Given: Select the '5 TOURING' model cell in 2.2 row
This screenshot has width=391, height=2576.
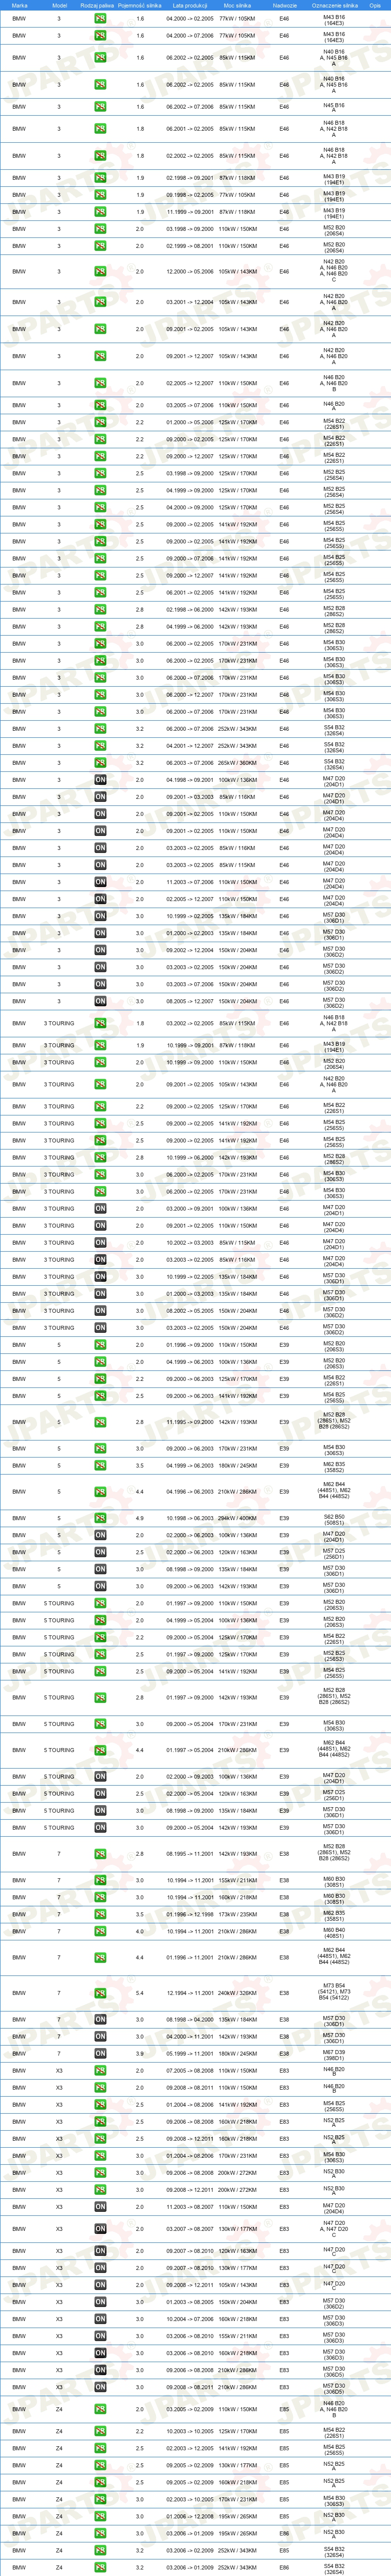Looking at the screenshot, I should 59,1637.
